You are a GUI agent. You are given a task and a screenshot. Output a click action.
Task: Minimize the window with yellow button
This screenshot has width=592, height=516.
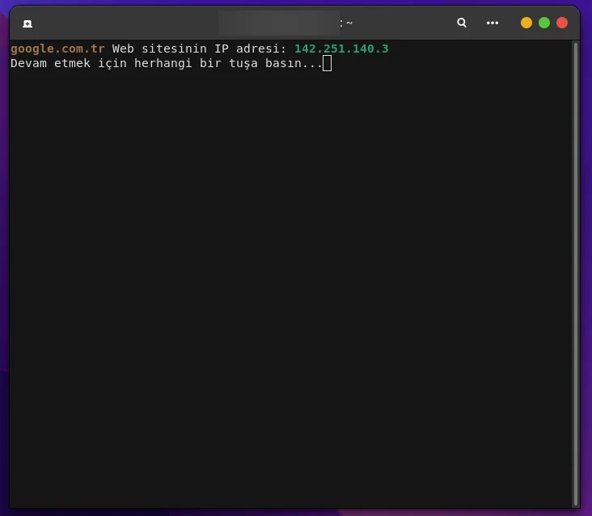tap(526, 23)
